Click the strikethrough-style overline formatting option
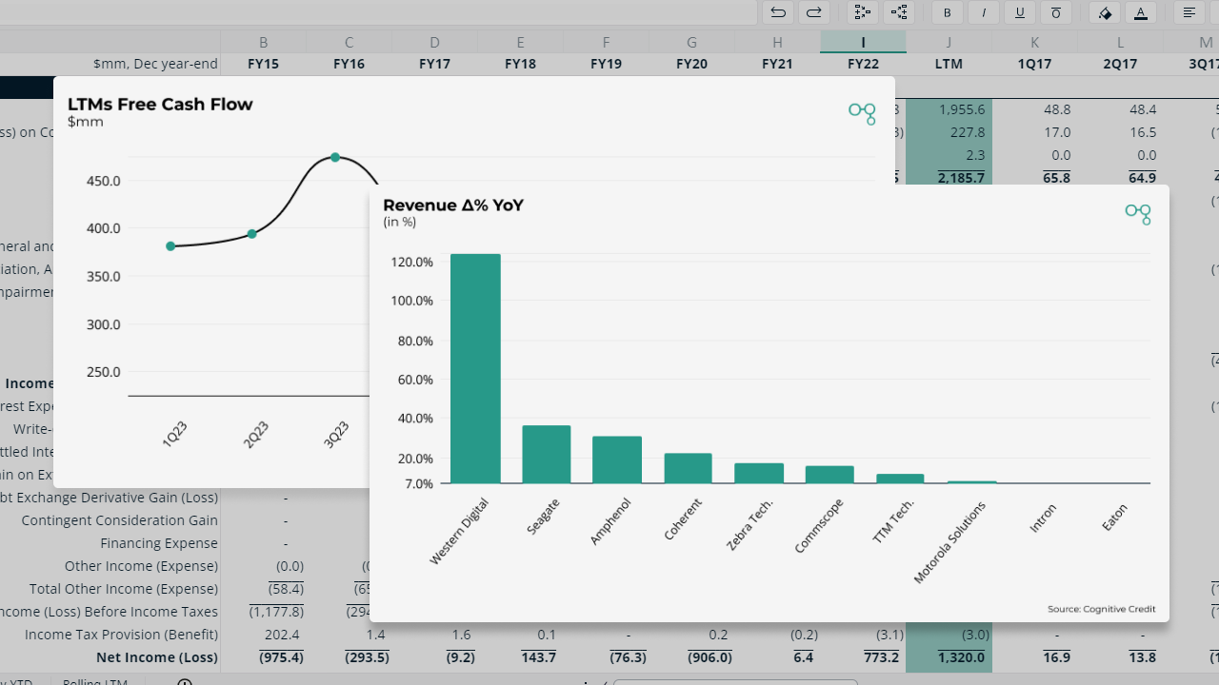Screen dimensions: 1219x685 (x=1056, y=12)
